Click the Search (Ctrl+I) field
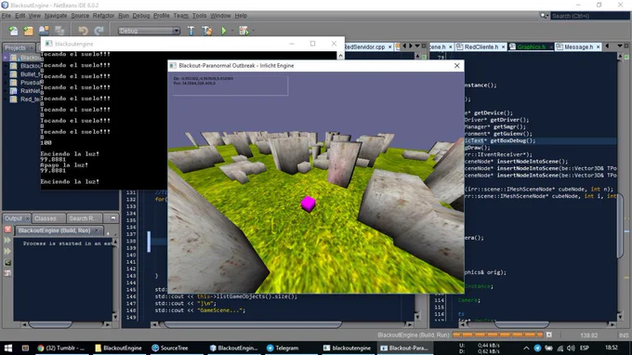 click(589, 16)
